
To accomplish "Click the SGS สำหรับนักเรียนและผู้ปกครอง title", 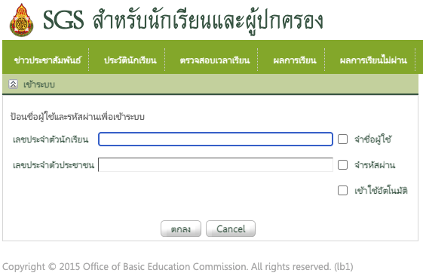I will pyautogui.click(x=183, y=20).
